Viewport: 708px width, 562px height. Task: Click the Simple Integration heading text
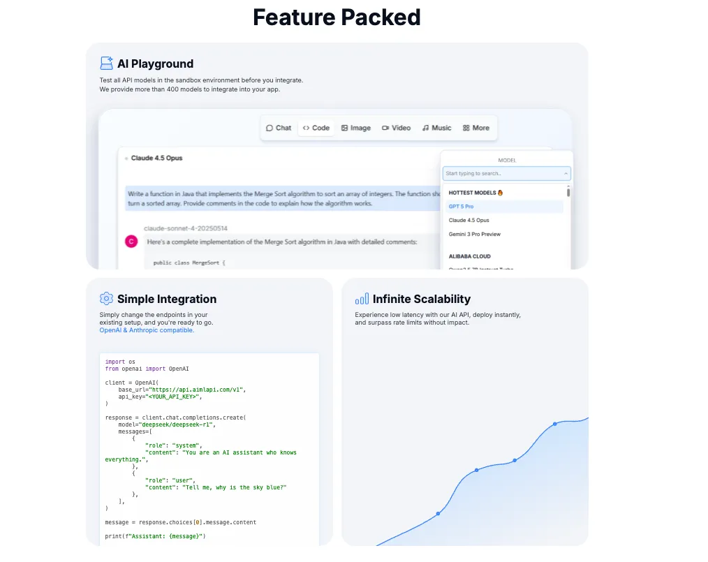167,299
